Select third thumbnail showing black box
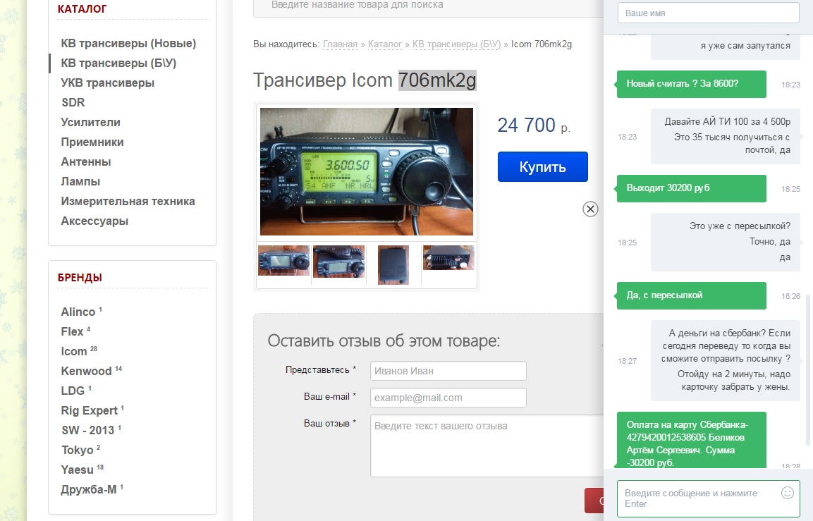Viewport: 813px width, 521px height. tap(393, 265)
